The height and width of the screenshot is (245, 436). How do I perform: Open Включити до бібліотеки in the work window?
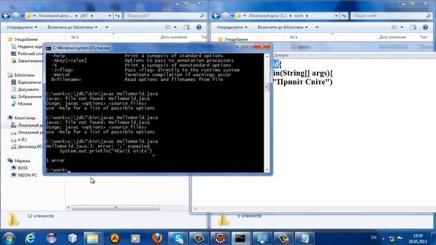pos(283,27)
